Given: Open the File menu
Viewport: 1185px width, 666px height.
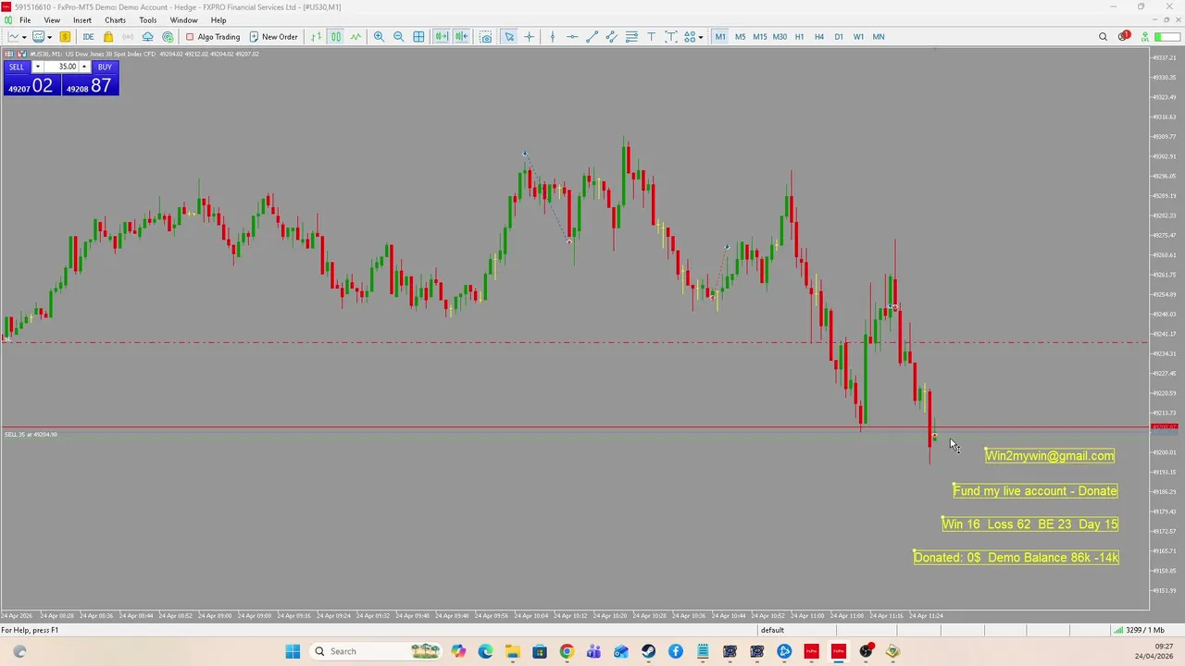Looking at the screenshot, I should click(x=25, y=20).
